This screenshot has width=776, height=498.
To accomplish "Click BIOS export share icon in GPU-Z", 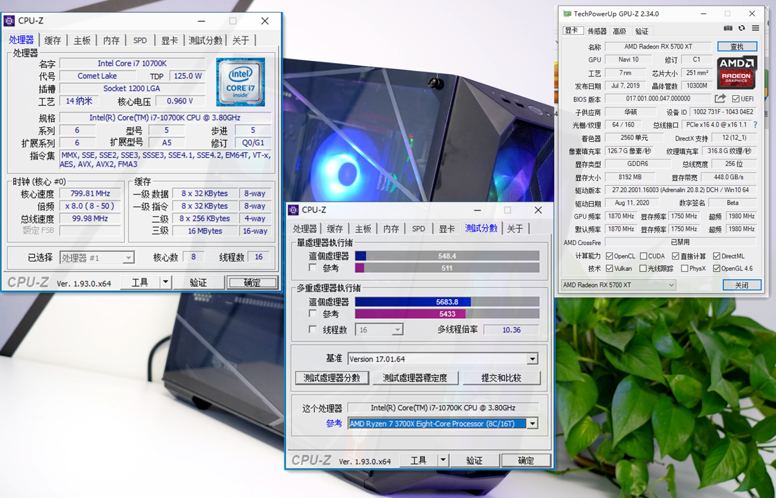I will coord(720,98).
